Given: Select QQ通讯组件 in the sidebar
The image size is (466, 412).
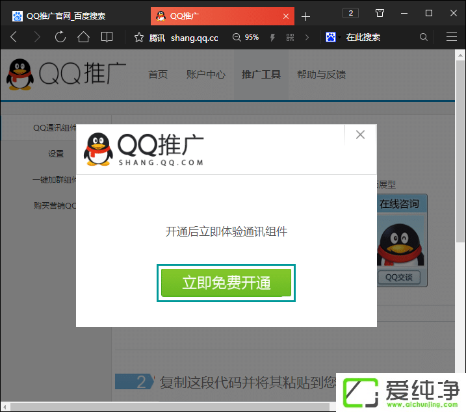Looking at the screenshot, I should pos(55,128).
